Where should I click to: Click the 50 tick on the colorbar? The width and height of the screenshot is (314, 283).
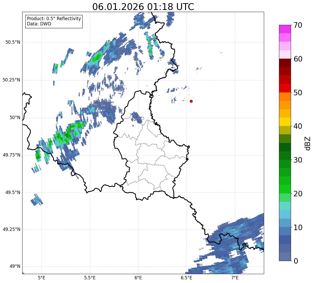(298, 93)
